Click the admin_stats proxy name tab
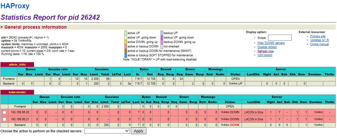Viewport: 337px width, 139px height. 17,64
